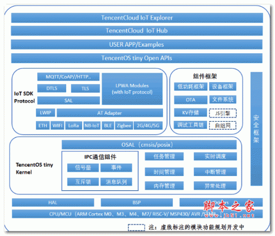
Task: Click the dashed JS引擎 box
Action: 223,113
